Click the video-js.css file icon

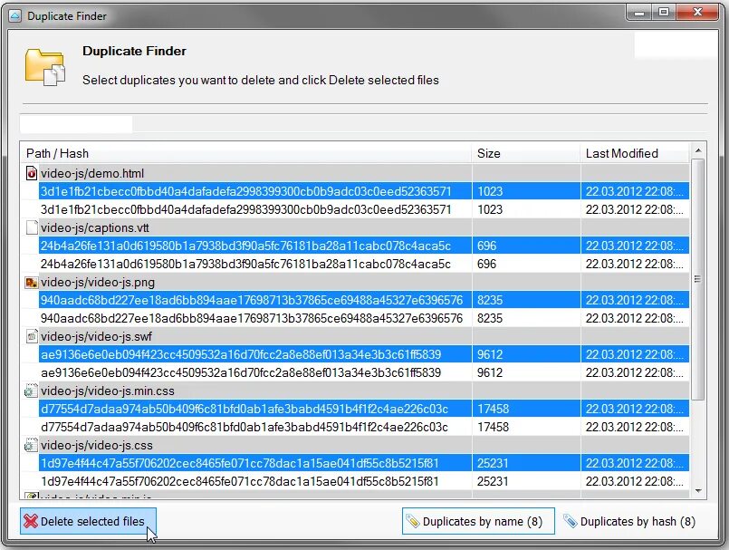pyautogui.click(x=31, y=445)
